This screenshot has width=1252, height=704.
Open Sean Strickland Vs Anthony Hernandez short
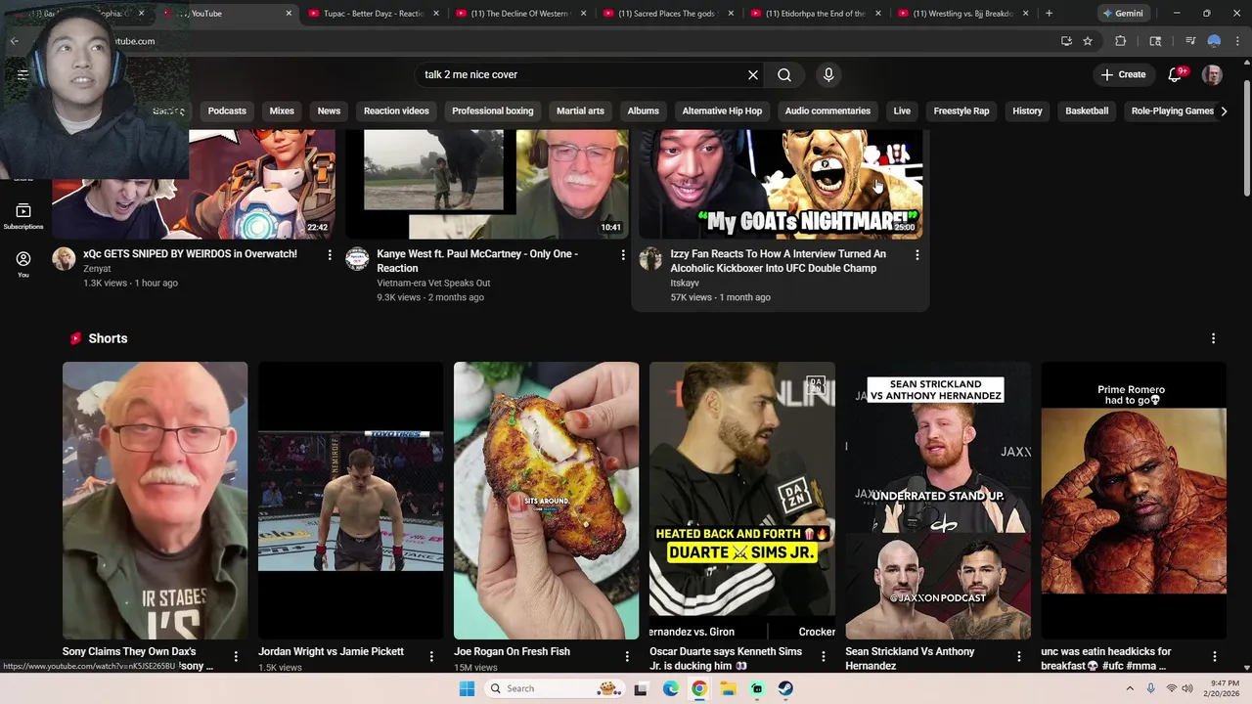[x=937, y=501]
